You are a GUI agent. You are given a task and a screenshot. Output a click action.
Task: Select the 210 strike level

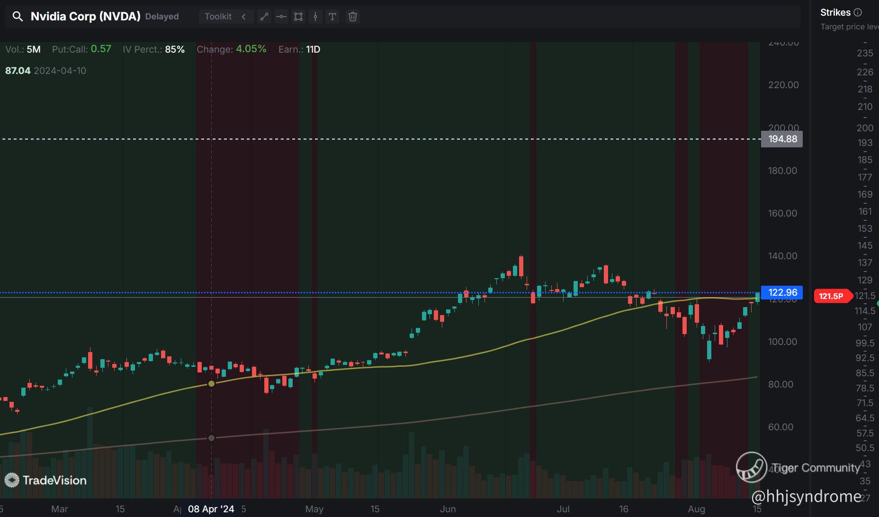click(x=865, y=107)
